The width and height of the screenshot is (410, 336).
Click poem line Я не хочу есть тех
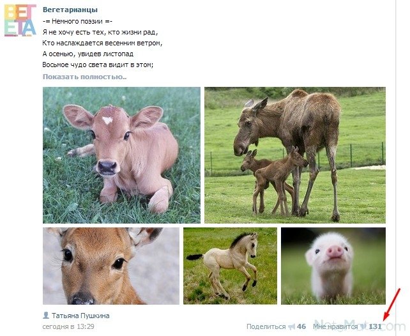click(100, 32)
